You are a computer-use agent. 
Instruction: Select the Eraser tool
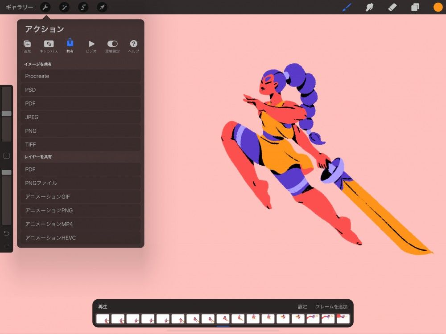392,7
